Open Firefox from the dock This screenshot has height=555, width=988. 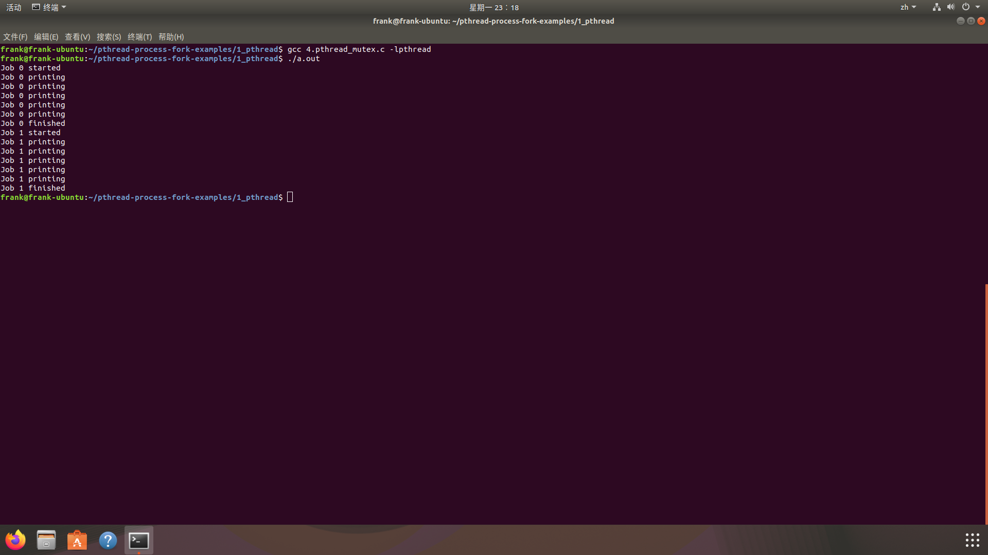point(15,540)
